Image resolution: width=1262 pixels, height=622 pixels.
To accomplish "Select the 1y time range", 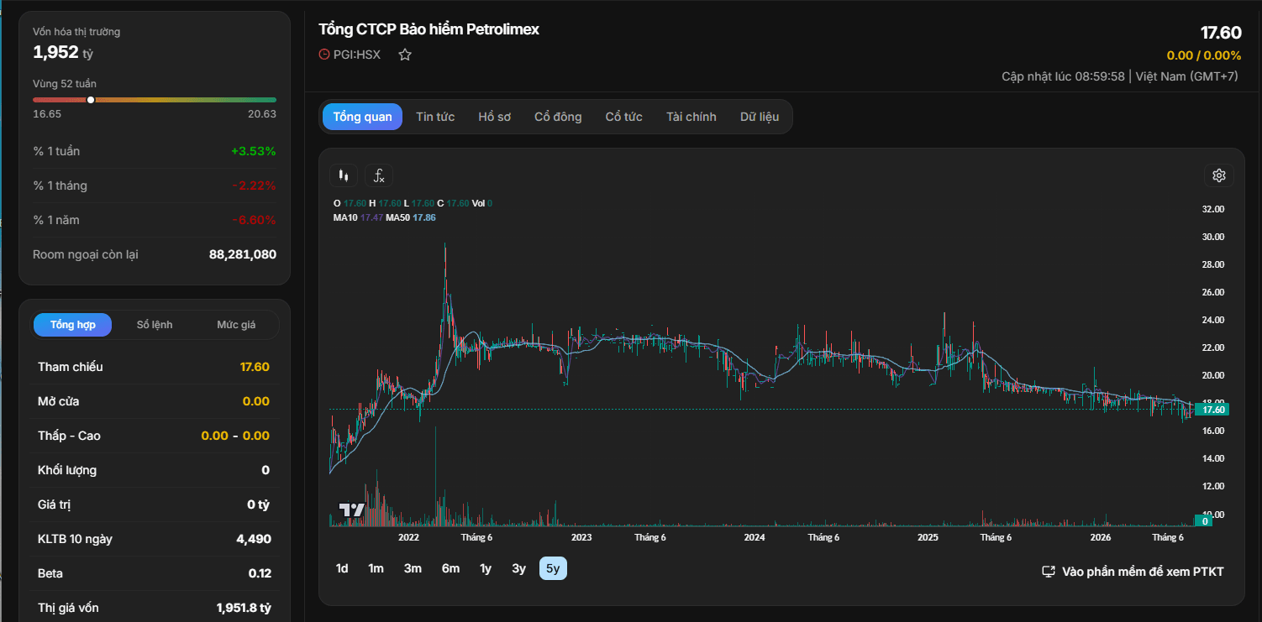I will [x=486, y=568].
